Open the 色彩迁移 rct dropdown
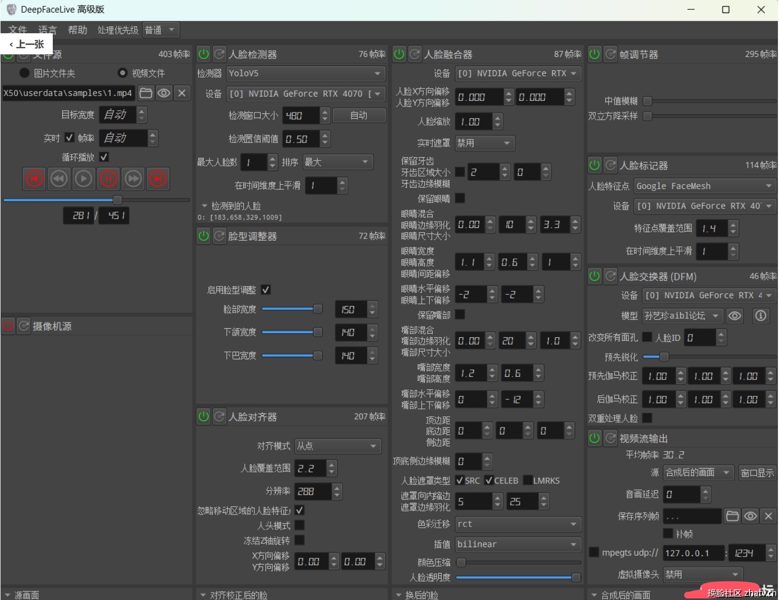The image size is (779, 600). coord(517,524)
